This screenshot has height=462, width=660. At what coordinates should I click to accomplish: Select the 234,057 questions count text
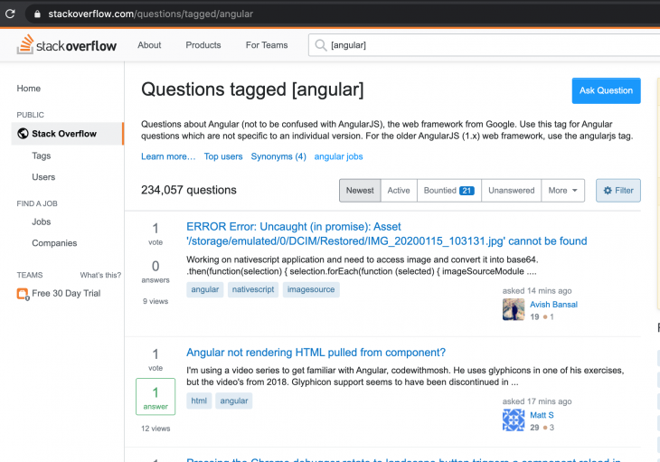tap(189, 190)
